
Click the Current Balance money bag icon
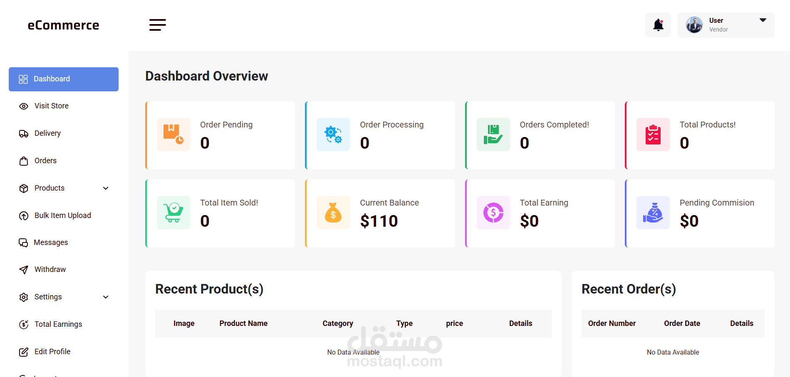(x=333, y=213)
